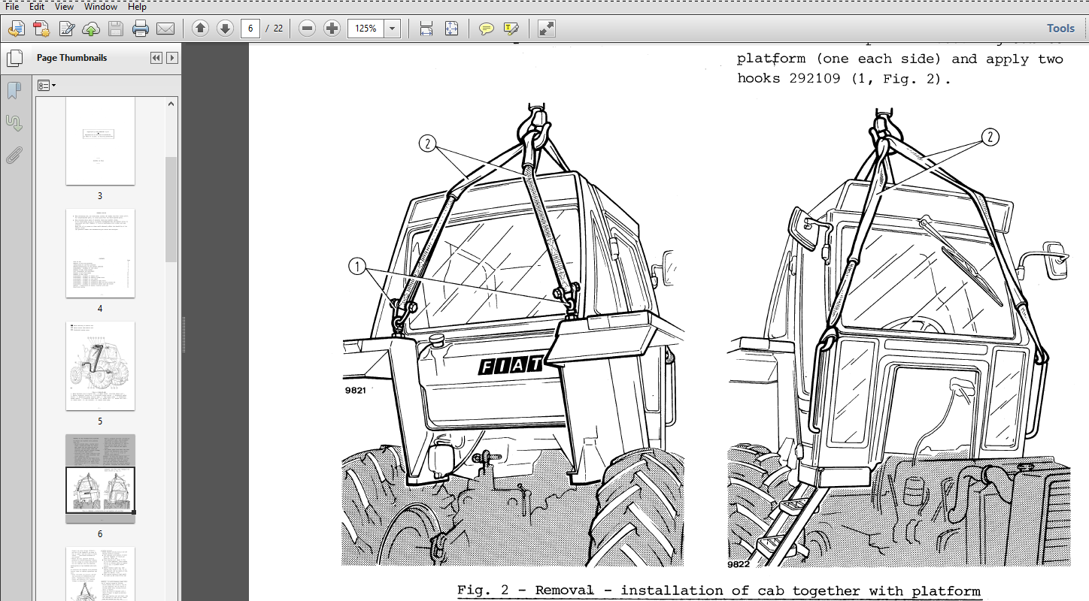Switch to read mode with the expand arrows icon
1089x601 pixels.
tap(547, 29)
